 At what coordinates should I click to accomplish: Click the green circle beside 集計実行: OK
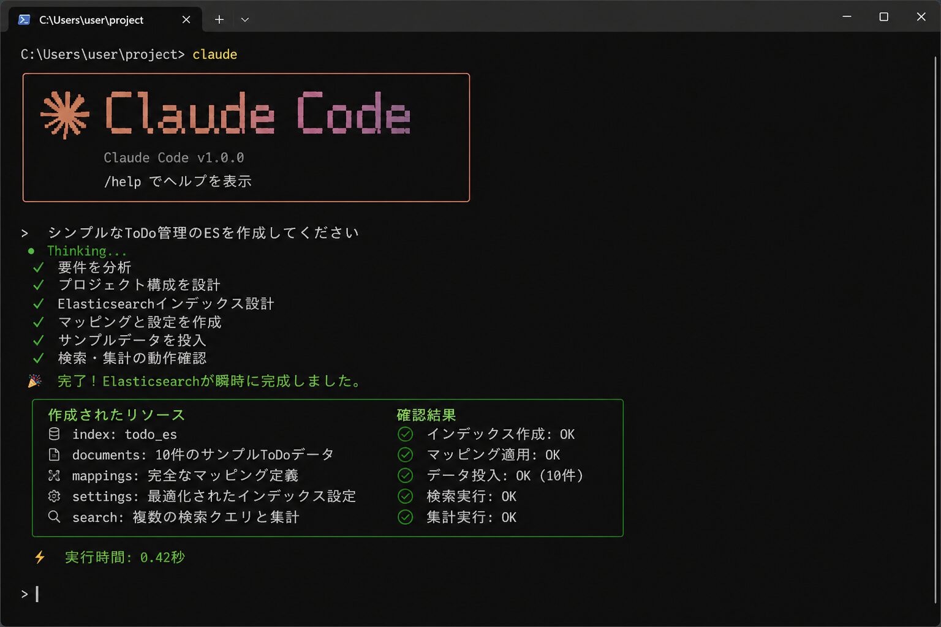click(x=405, y=517)
